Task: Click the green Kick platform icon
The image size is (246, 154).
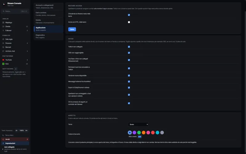Action: click(x=3, y=64)
